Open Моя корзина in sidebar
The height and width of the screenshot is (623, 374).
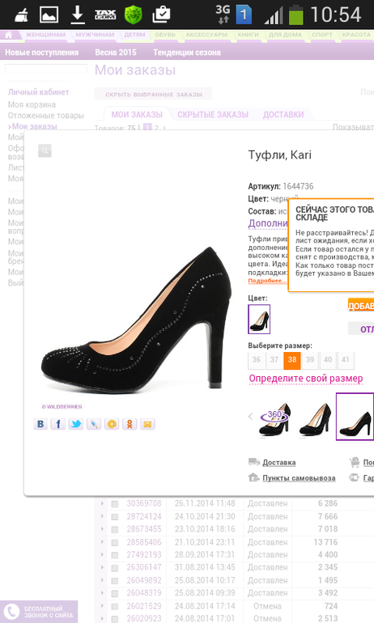coord(32,104)
